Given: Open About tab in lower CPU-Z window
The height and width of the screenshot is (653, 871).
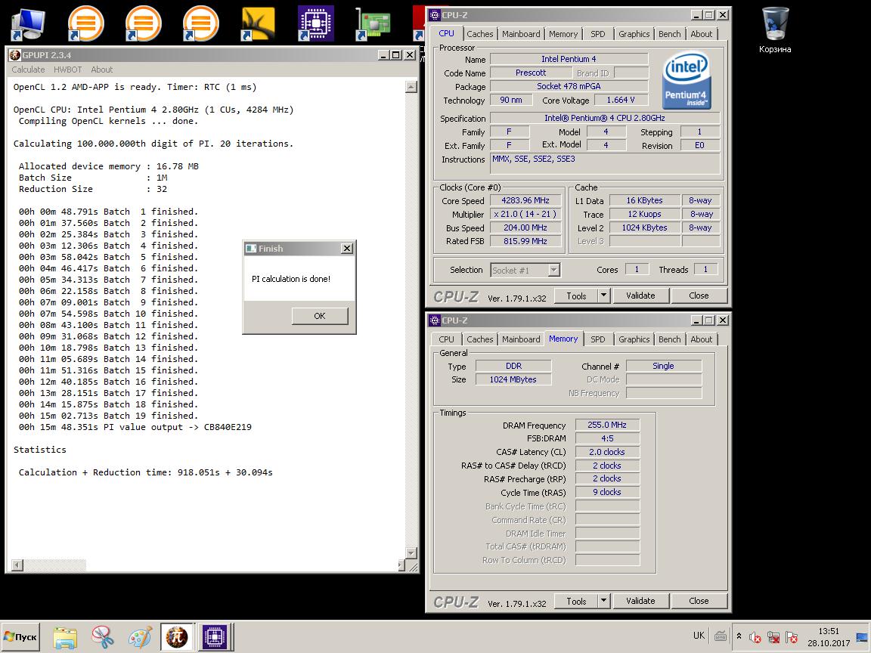Looking at the screenshot, I should coord(702,339).
